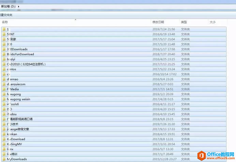Select the i4Tools6 folder name
Viewport: 236px width, 162px height.
[x=13, y=104]
